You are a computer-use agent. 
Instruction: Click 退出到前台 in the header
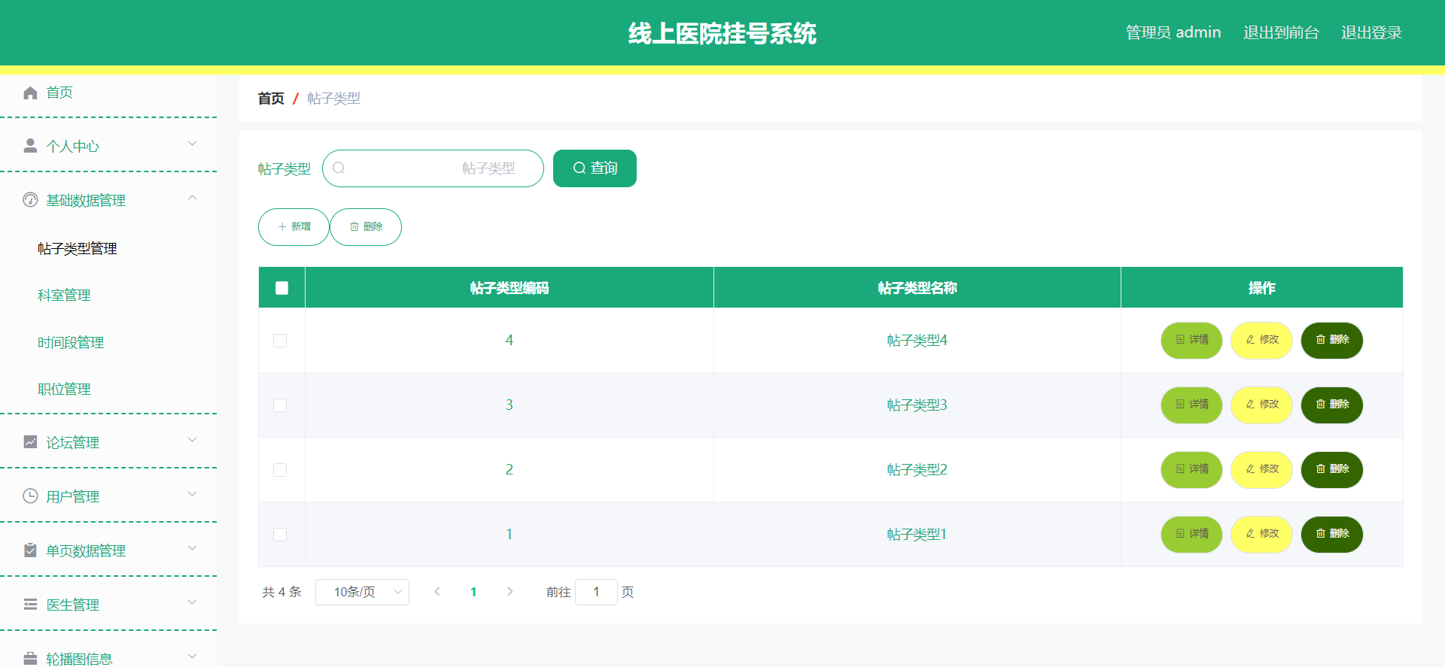pyautogui.click(x=1281, y=32)
